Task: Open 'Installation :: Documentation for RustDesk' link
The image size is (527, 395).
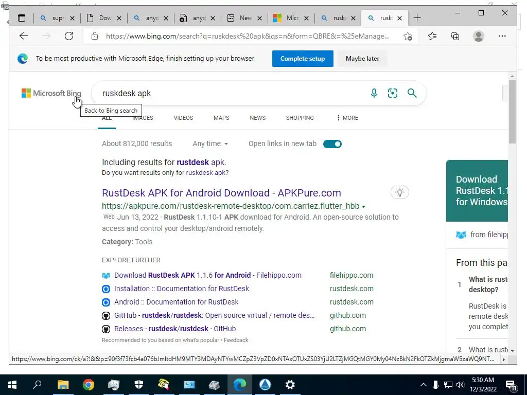Action: click(x=182, y=289)
